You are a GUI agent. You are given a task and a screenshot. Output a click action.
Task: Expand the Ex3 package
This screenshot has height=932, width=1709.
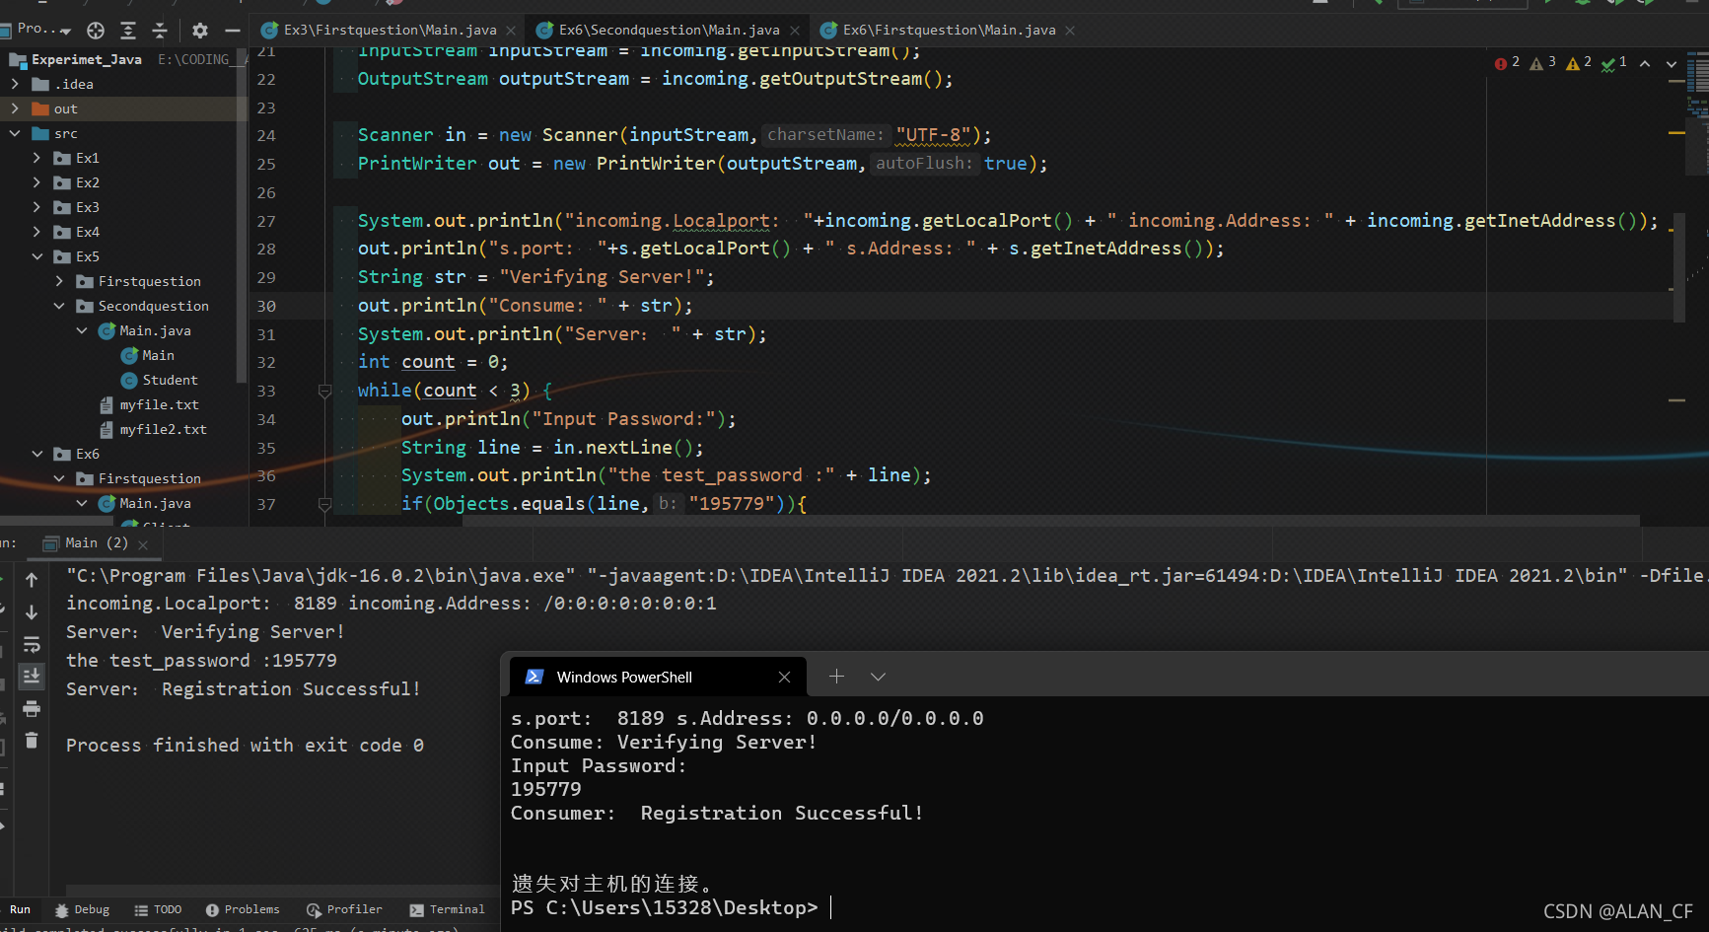36,207
